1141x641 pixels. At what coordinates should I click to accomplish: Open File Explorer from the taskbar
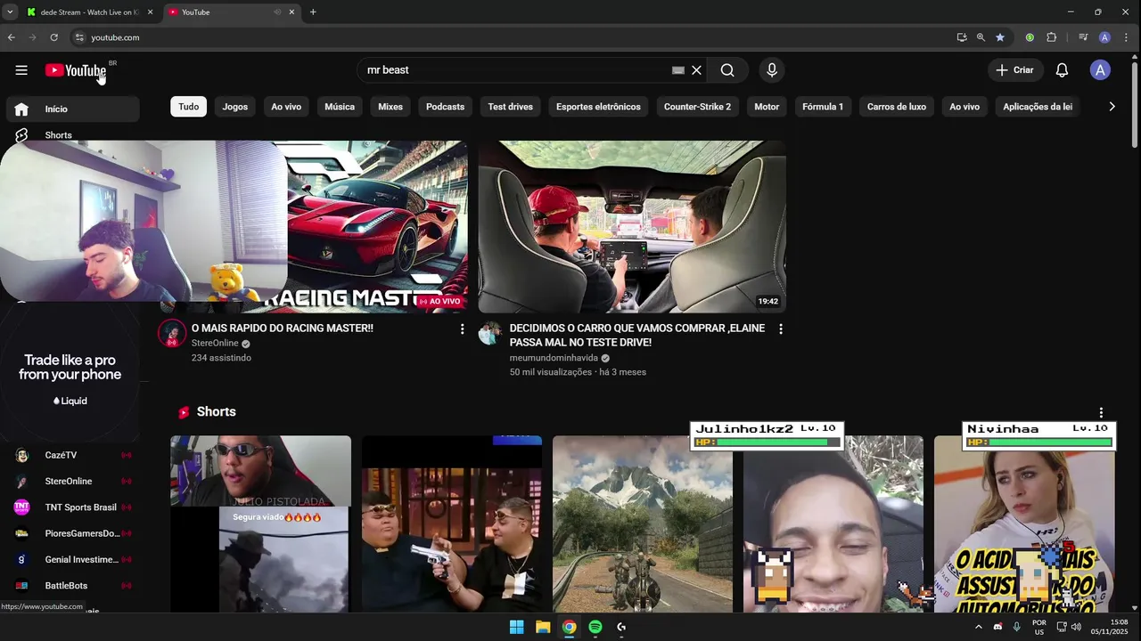pos(543,627)
